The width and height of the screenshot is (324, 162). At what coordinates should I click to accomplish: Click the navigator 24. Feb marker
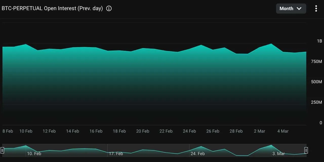tap(198, 154)
